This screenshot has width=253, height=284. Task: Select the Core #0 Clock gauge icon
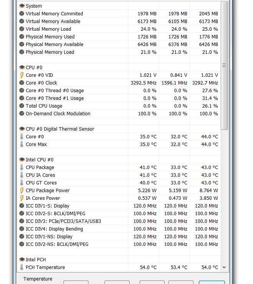[22, 83]
